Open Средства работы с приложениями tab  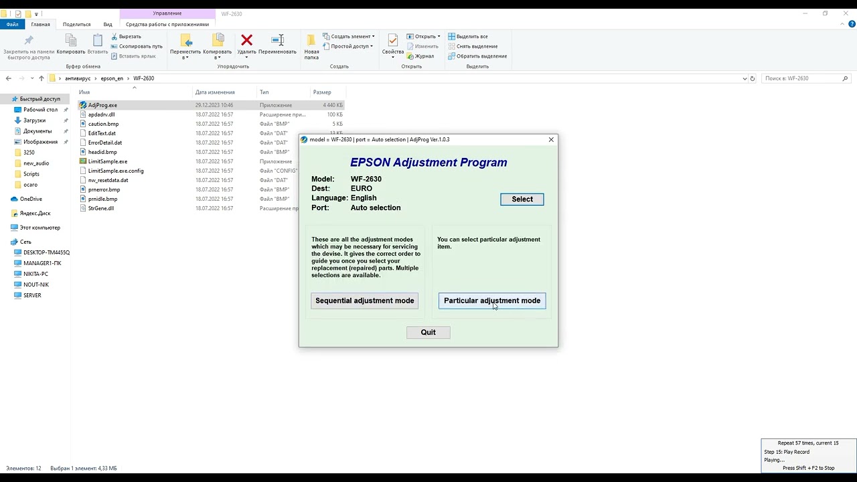coord(167,24)
